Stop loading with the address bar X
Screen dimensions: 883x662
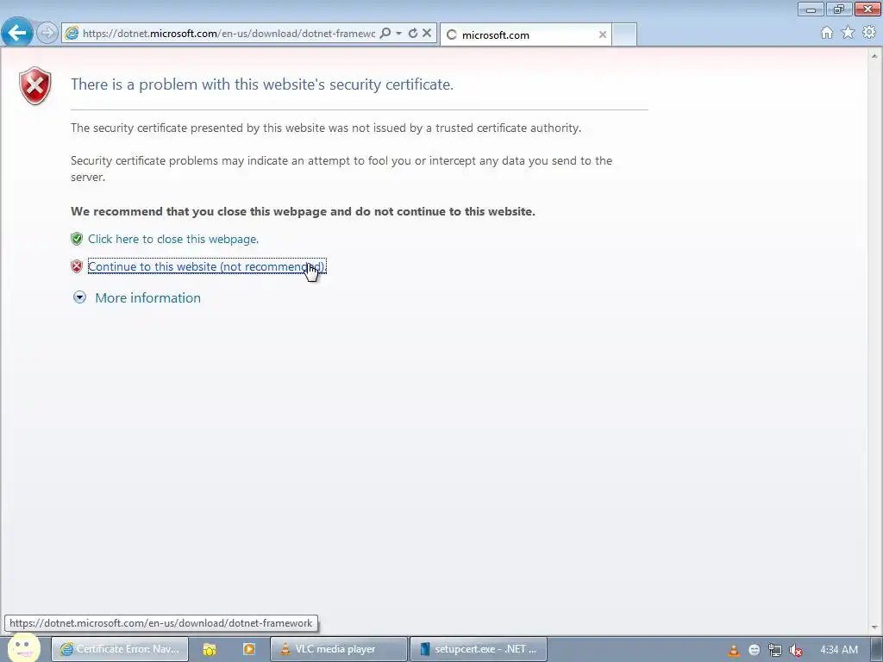(427, 34)
